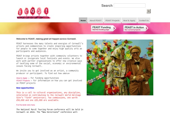170x113 pixels.
Task: Open the How to Apply tab
Action: [129, 20]
